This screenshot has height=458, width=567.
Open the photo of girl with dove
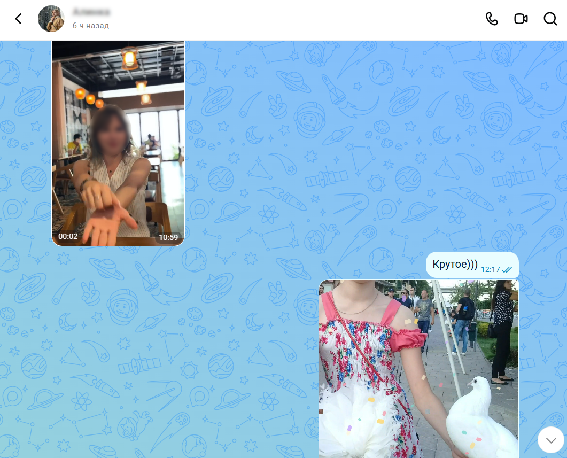pos(419,369)
